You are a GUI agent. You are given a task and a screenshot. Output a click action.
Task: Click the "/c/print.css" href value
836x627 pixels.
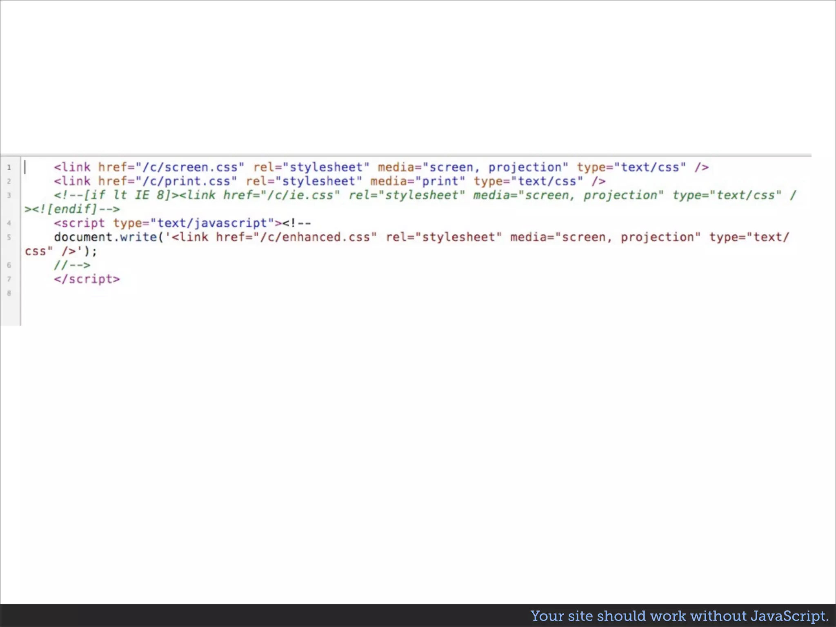click(x=186, y=181)
